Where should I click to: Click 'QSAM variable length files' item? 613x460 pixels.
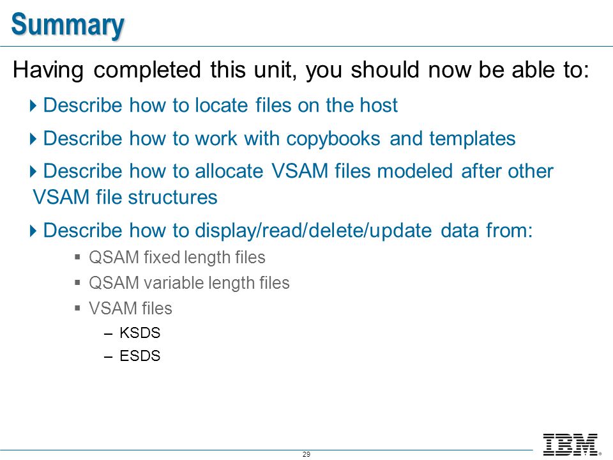coord(189,283)
